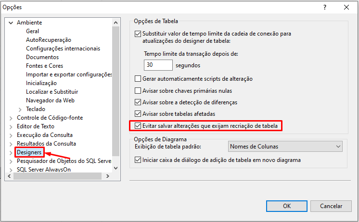Viewport: 359px width, 222px height.
Task: Toggle 'Gerar automaticamente scripts de alteração' checkbox
Action: (x=139, y=79)
